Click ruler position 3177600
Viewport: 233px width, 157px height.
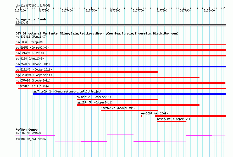(115, 10)
